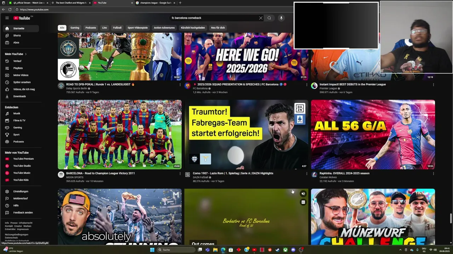This screenshot has height=254, width=453.
Task: Submit search with the magnifying glass button
Action: tap(269, 18)
